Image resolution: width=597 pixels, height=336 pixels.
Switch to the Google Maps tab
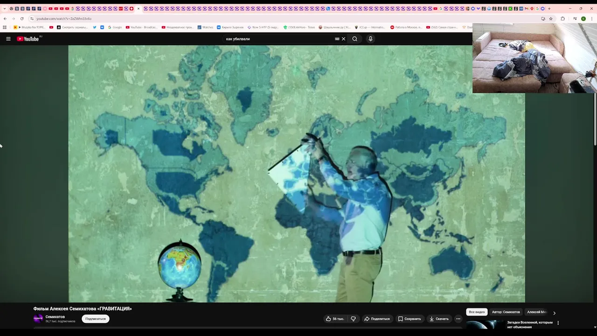pyautogui.click(x=532, y=8)
